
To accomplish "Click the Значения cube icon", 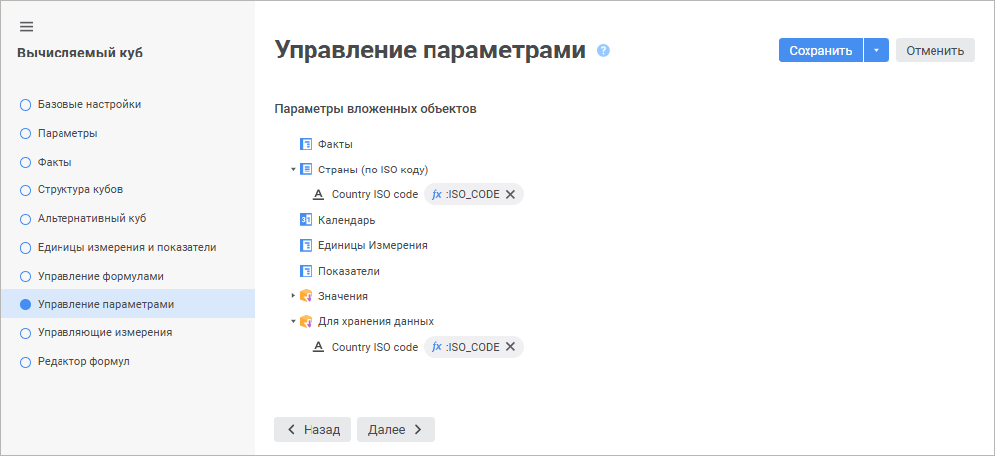I will click(306, 295).
